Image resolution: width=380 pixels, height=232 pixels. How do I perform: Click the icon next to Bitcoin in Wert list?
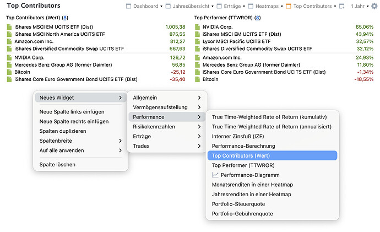click(x=9, y=72)
